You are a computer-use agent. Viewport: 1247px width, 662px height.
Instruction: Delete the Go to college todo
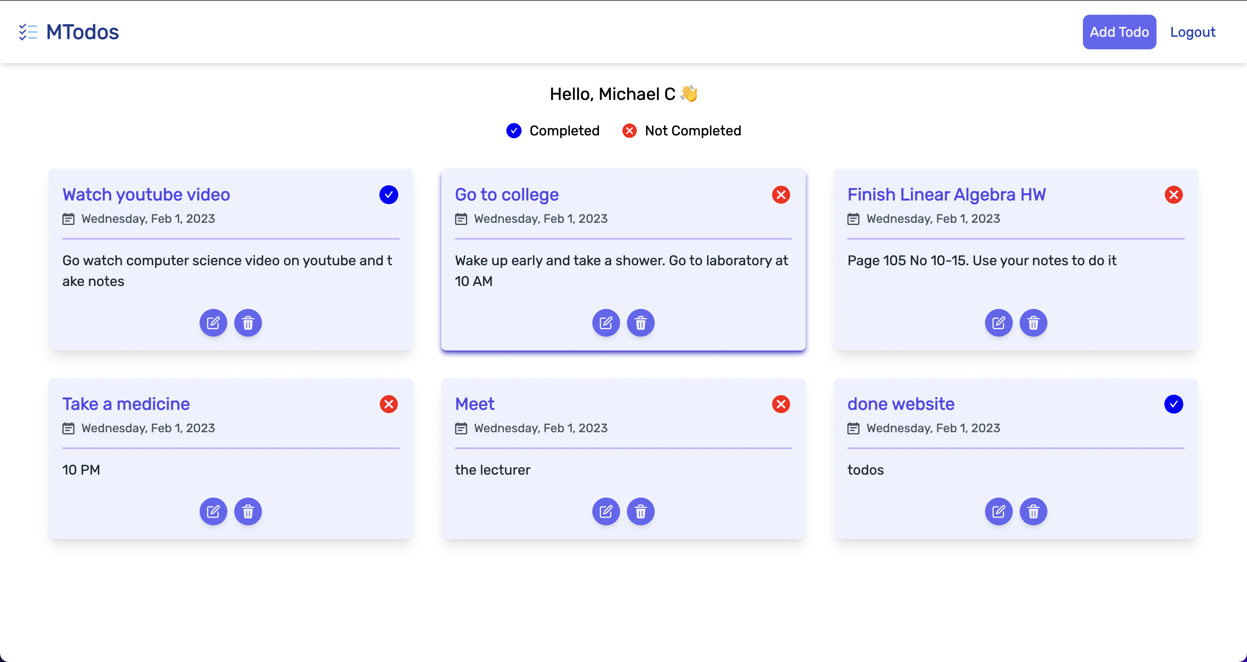pyautogui.click(x=641, y=323)
